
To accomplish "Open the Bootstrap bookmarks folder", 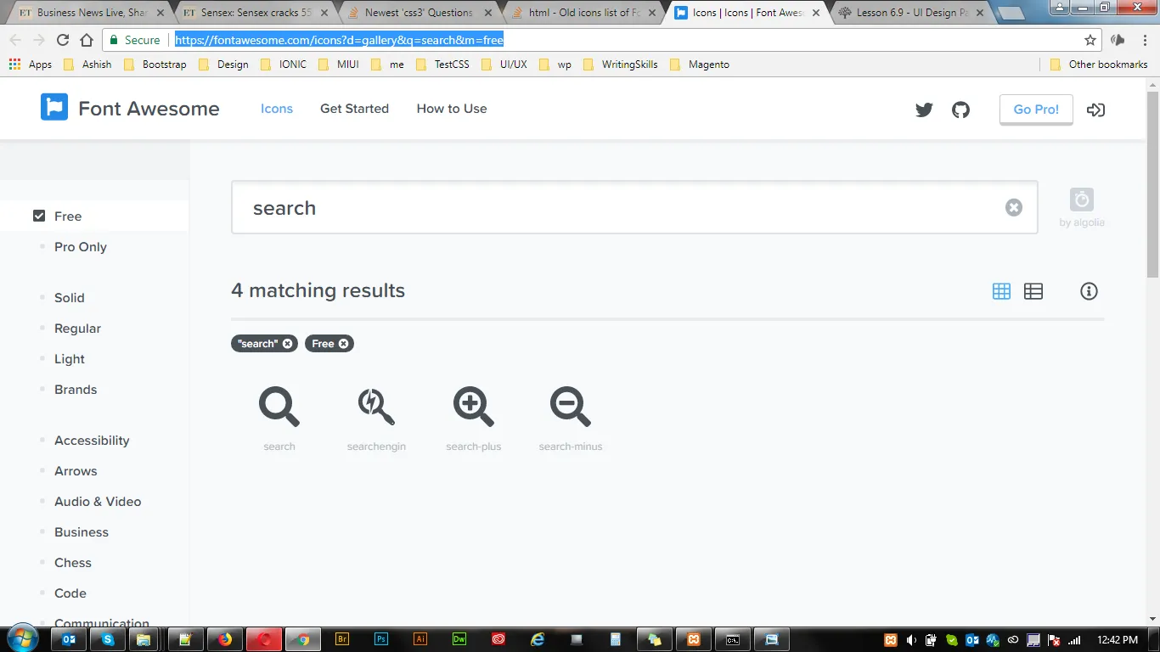I will [155, 65].
